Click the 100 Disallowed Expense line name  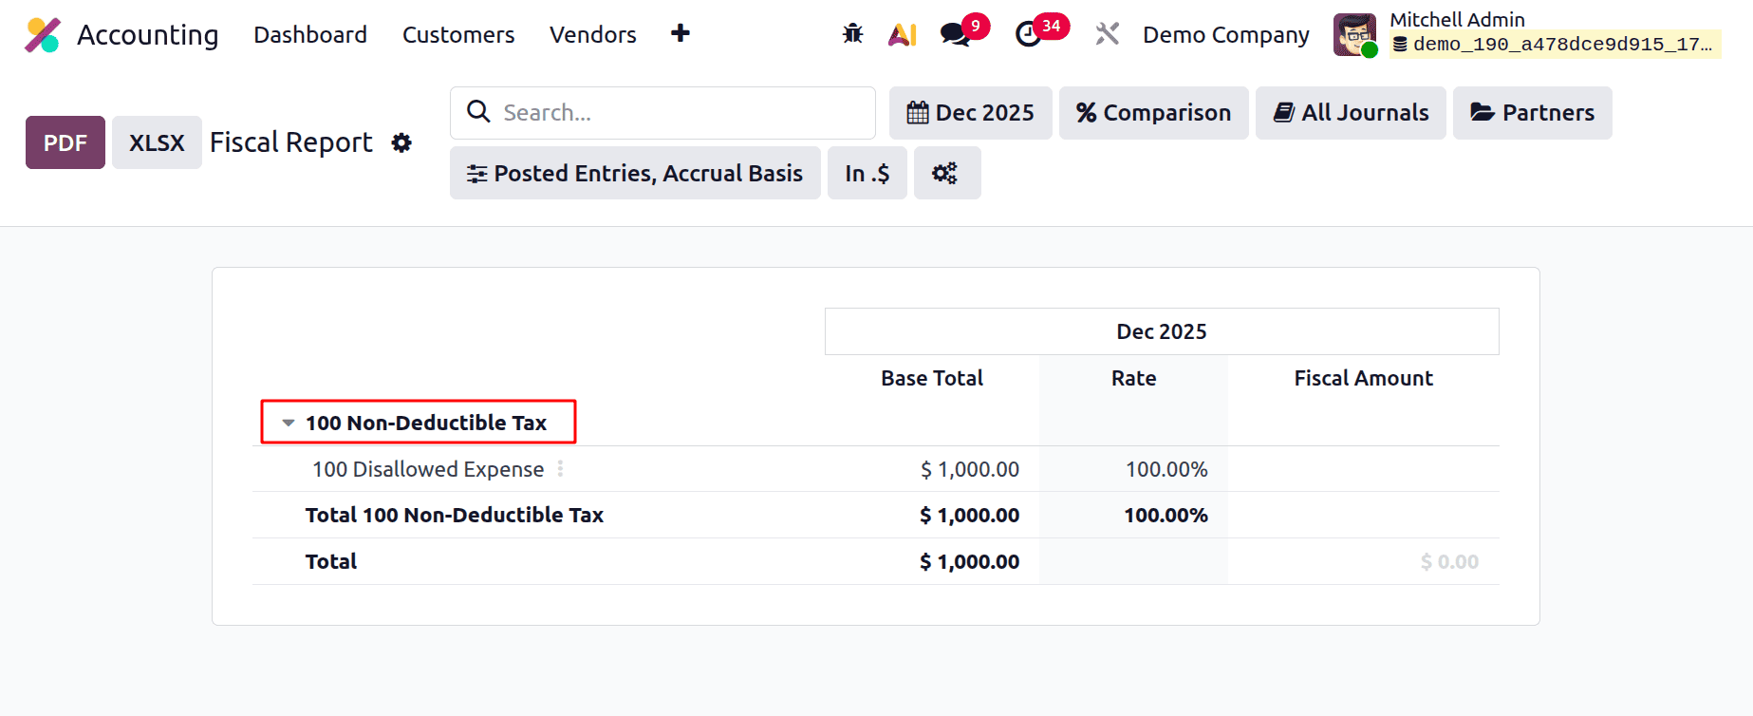click(428, 469)
